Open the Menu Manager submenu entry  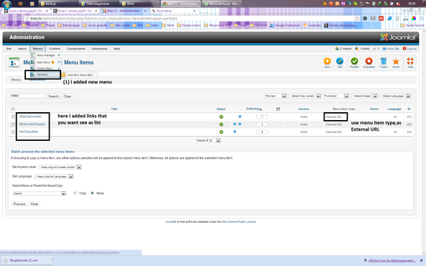(45, 55)
